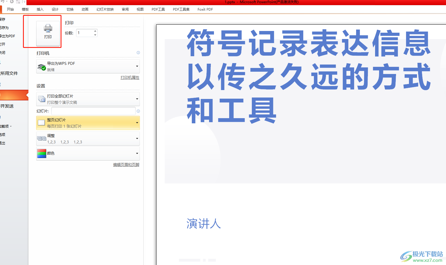Open the 模板 ribbon tab
This screenshot has height=265, width=446.
[25, 9]
